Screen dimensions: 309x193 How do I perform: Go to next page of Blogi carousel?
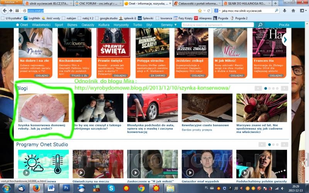pyautogui.click(x=284, y=88)
